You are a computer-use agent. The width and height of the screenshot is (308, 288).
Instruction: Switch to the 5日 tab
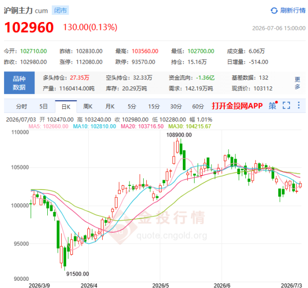44,106
